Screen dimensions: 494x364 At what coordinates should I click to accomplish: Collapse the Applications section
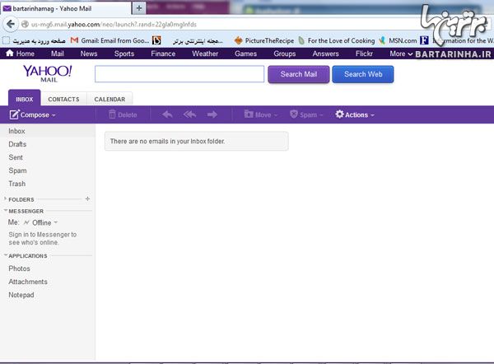pos(6,256)
